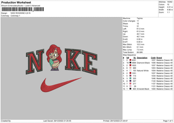Click the 'Color changes:' label
174x123 pixels.
[129, 21]
